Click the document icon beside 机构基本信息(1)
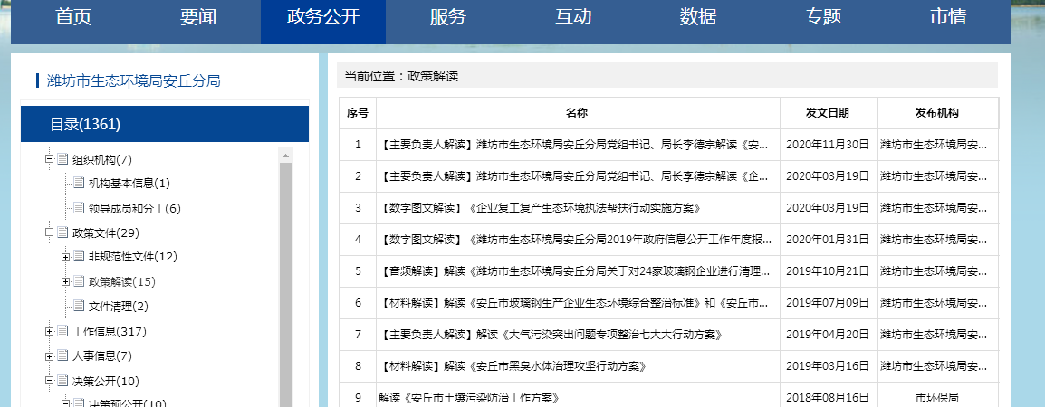The height and width of the screenshot is (407, 1045). (x=79, y=183)
